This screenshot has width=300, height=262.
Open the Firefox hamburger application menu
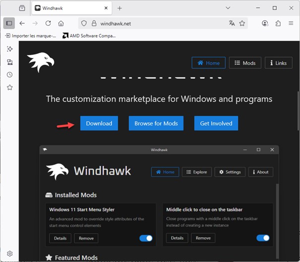tap(291, 23)
